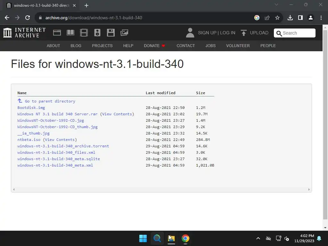Open BLOG menu item
328x246 pixels.
[76, 45]
